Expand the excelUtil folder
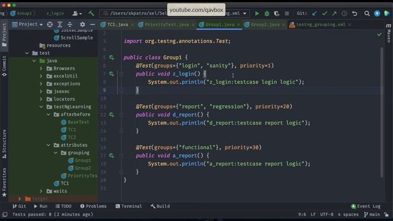Screen dimensions: 393x221 pos(41,76)
